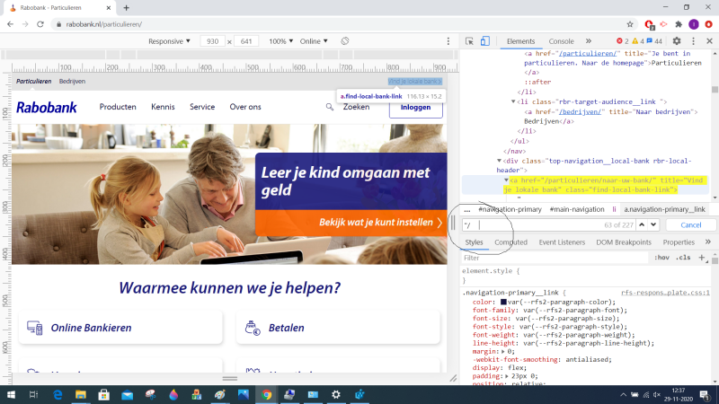Click the inspect element picker icon

[x=470, y=41]
